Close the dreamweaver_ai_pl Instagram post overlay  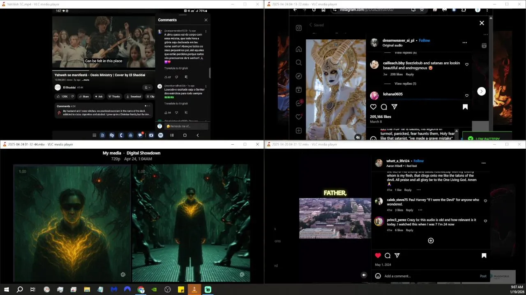click(x=482, y=23)
